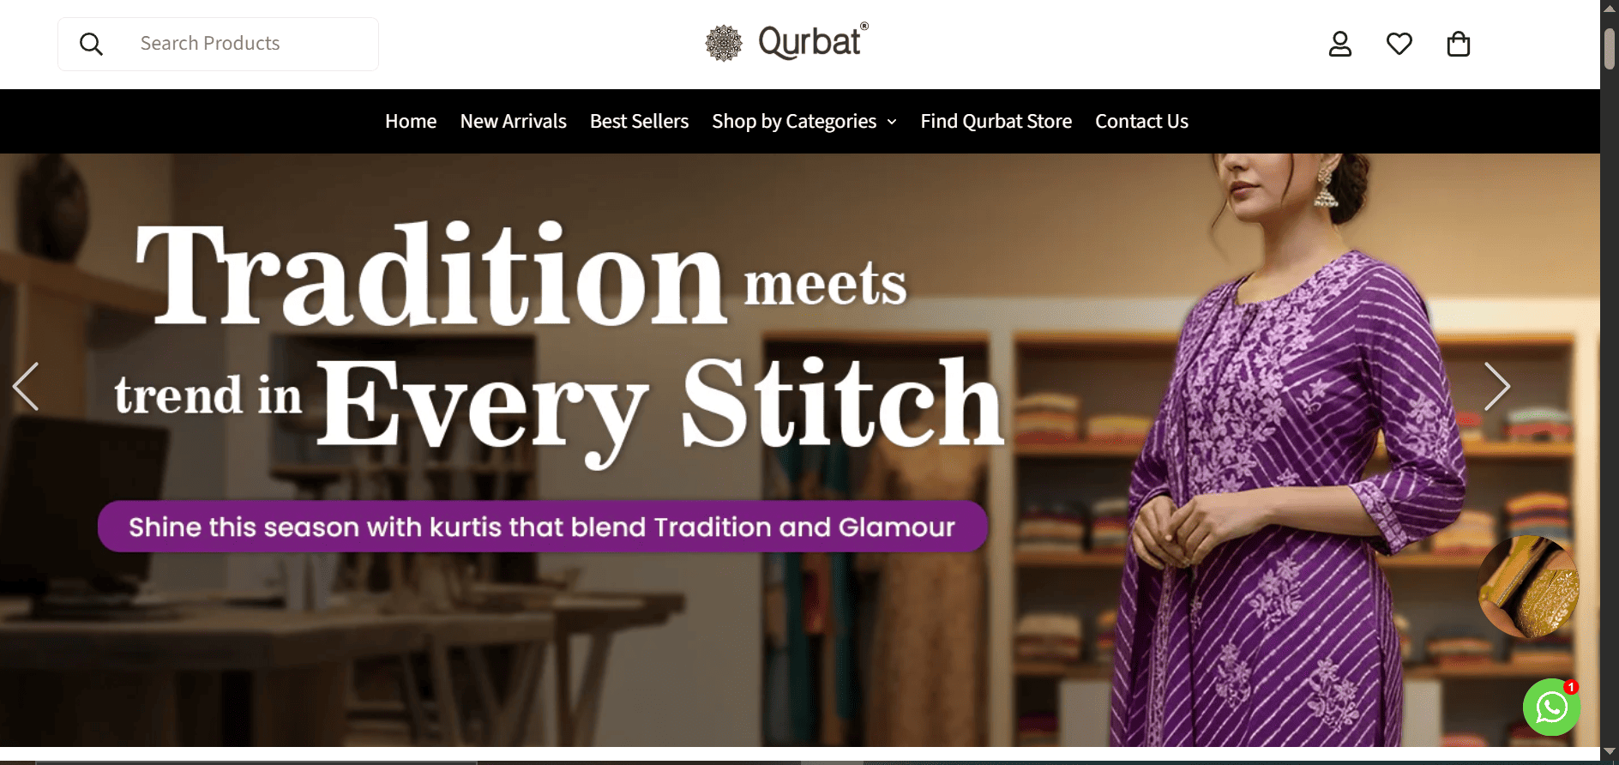Open the circular yellow fabric thumbnail
This screenshot has height=765, width=1619.
1529,587
